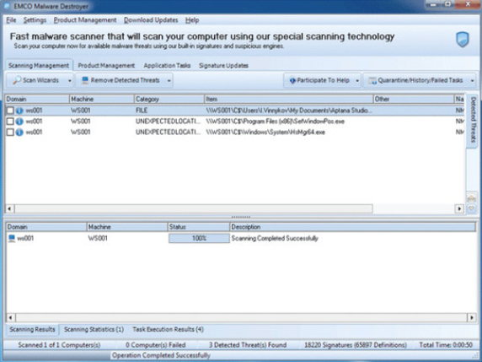Click the 100% scan progress bar
Screen dimensions: 482x362
(x=199, y=238)
